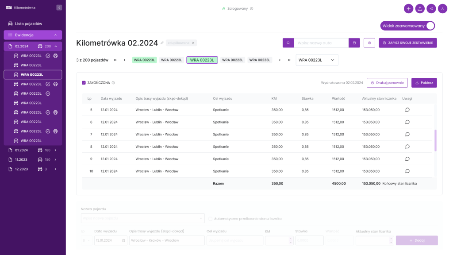
Task: Click the upload/export icon in top bar
Action: coord(420,8)
